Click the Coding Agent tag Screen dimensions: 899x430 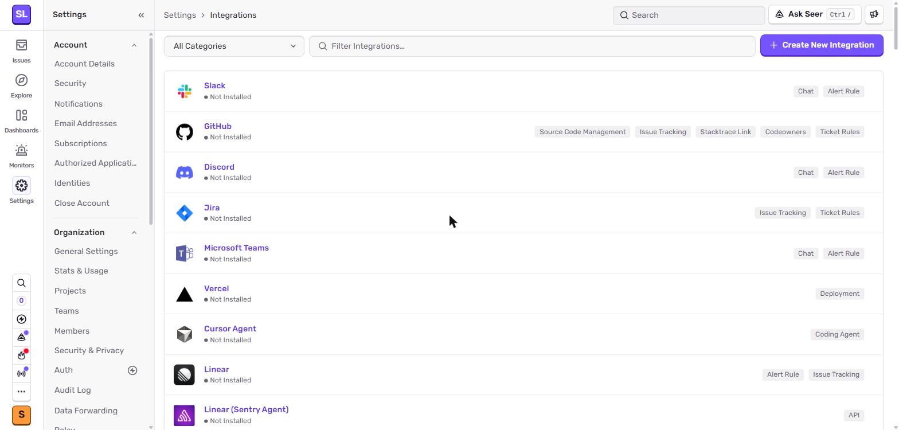click(837, 334)
